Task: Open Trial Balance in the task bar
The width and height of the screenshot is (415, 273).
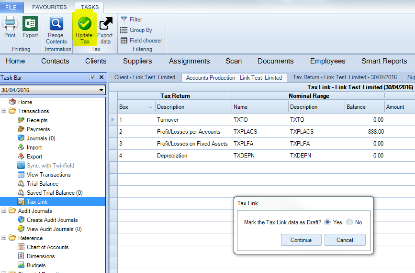Action: [42, 184]
